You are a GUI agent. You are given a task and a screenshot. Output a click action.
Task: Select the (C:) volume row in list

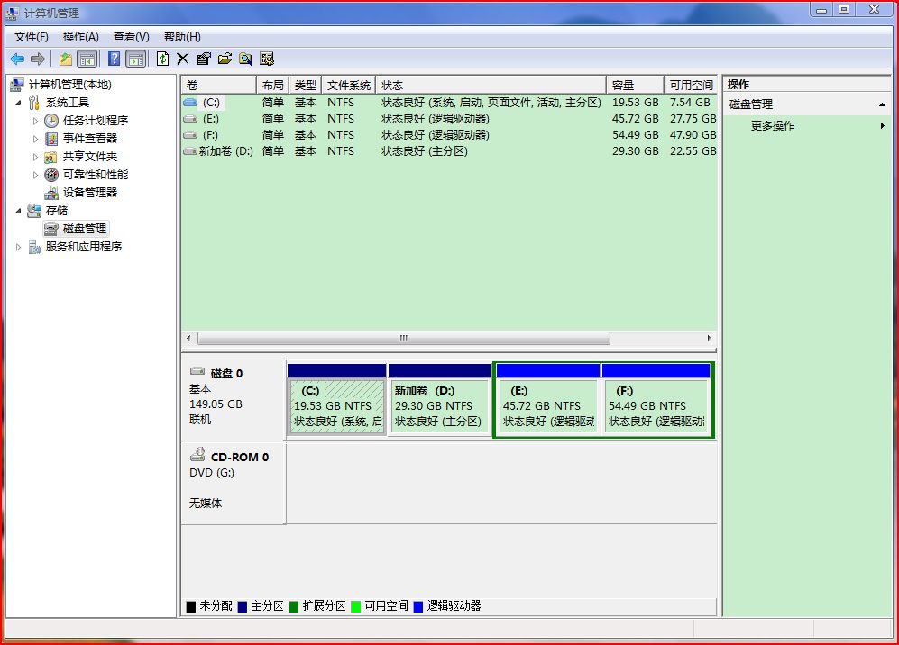[x=449, y=103]
